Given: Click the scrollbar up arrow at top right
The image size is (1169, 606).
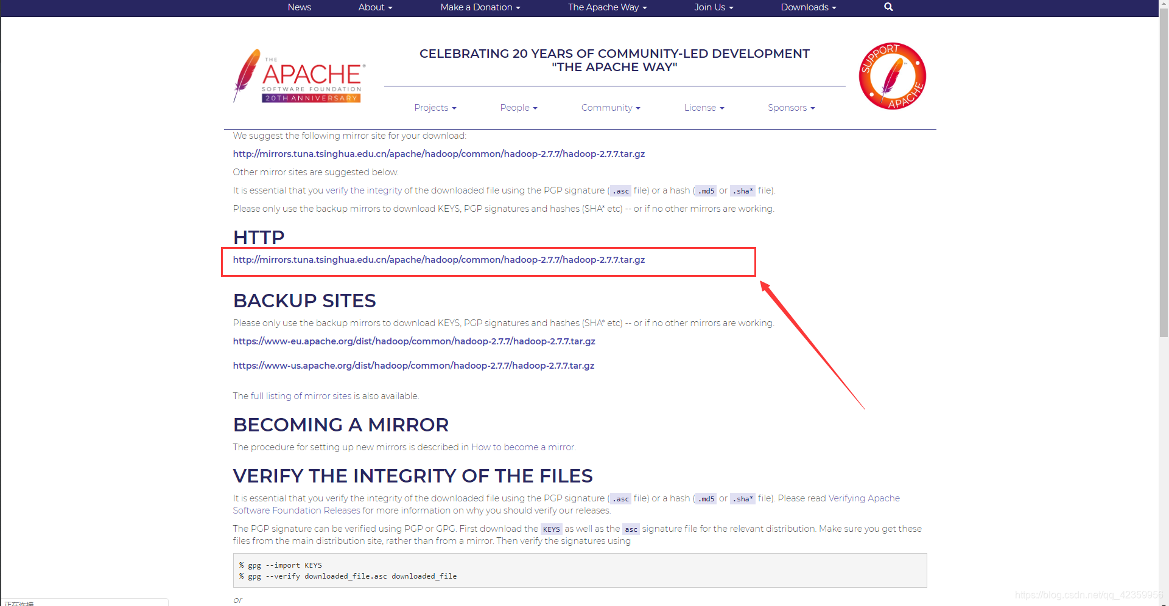Looking at the screenshot, I should (1164, 4).
